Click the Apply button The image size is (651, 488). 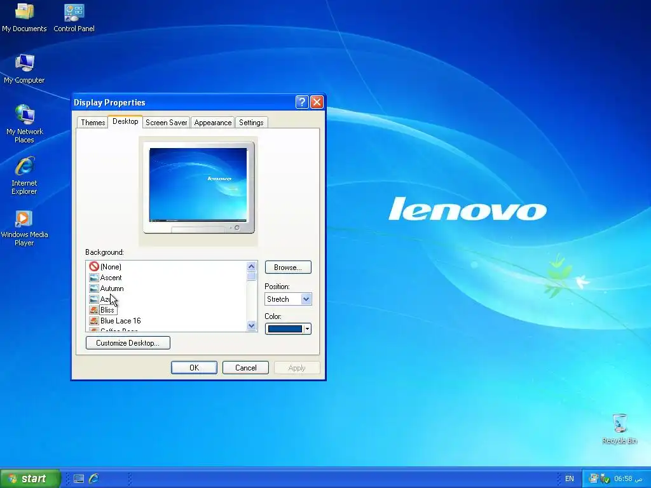[297, 368]
